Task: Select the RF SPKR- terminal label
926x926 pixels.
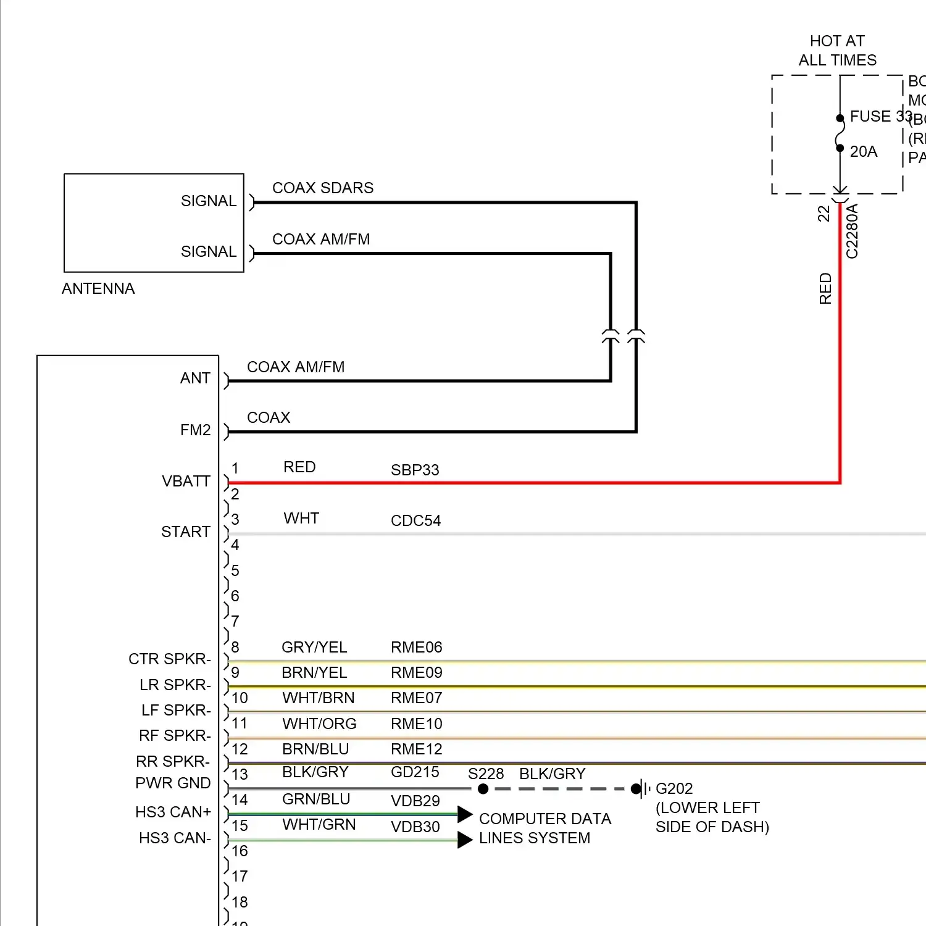Action: tap(175, 735)
